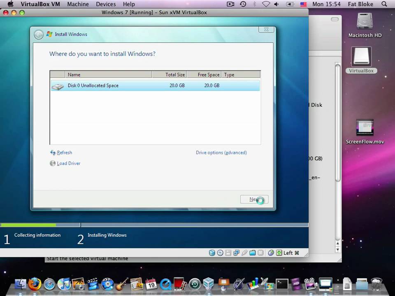Image resolution: width=395 pixels, height=296 pixels.
Task: Open the Apple menu
Action: point(10,4)
